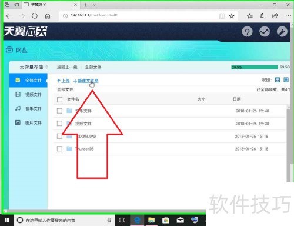Open the browser tab list chevron
294x226 pixels.
95,5
